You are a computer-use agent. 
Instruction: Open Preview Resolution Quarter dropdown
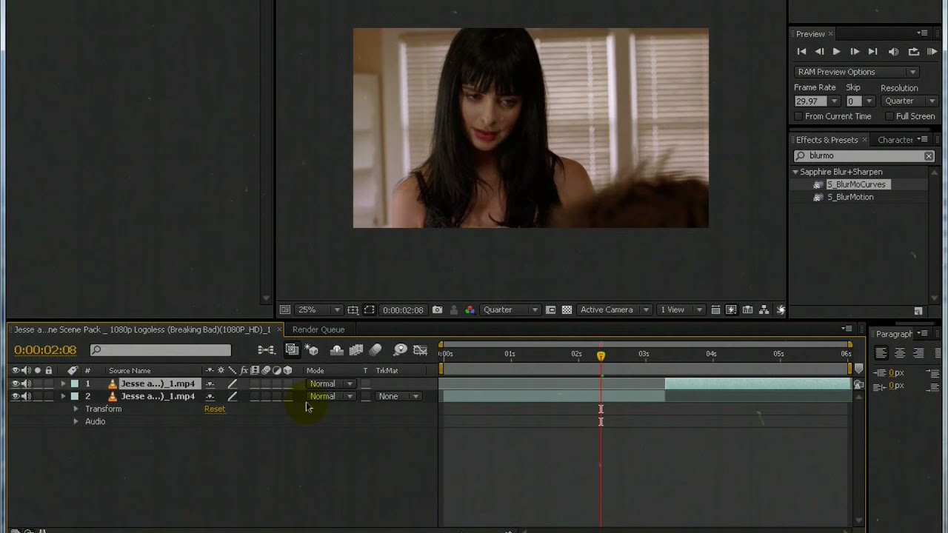point(910,101)
